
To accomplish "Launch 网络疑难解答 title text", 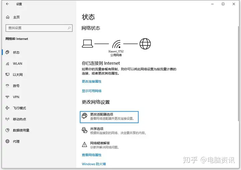I will point(100,143).
